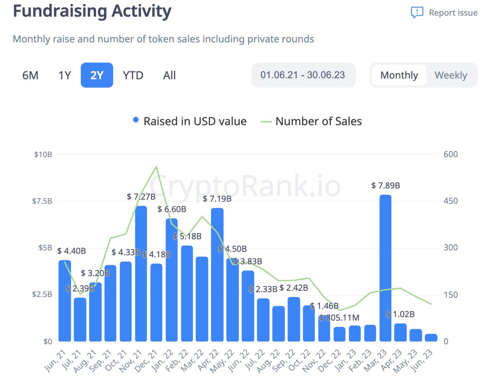The image size is (491, 386).
Task: Select the All time range option
Action: pos(169,75)
